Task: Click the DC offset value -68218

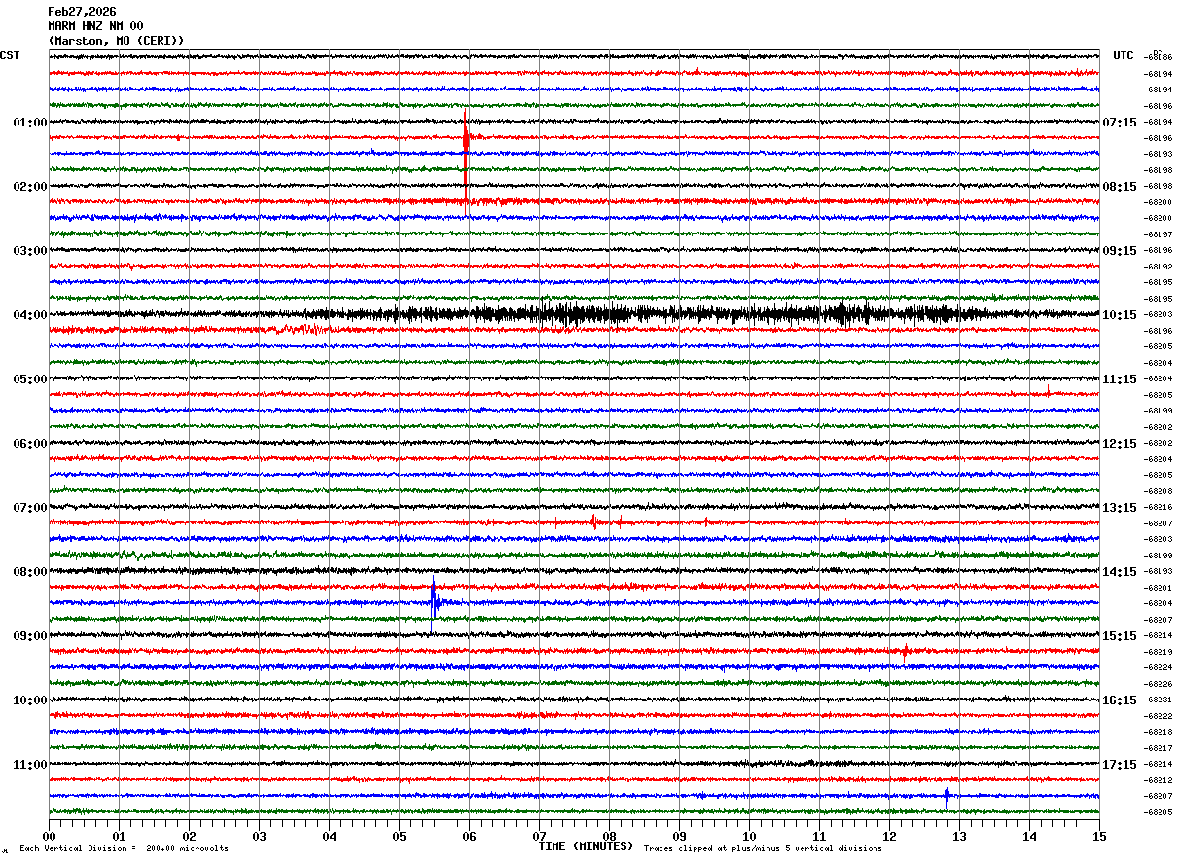Action: [x=1159, y=732]
